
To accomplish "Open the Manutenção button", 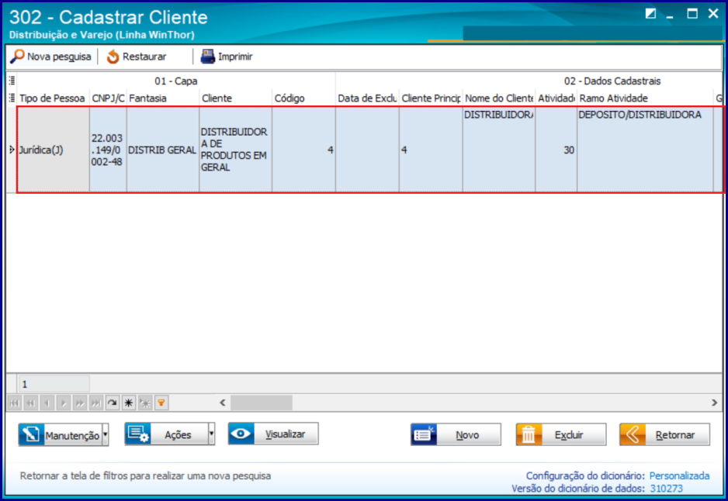I will pyautogui.click(x=60, y=434).
